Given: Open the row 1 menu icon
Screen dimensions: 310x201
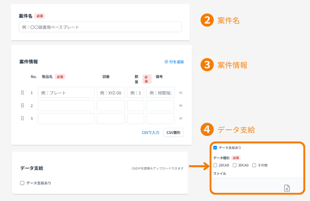Looking at the screenshot, I should [x=181, y=92].
